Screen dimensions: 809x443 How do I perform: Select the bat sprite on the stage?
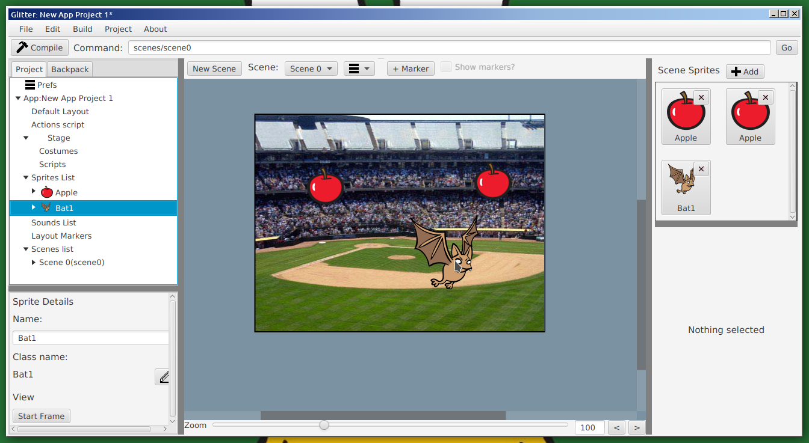click(447, 252)
